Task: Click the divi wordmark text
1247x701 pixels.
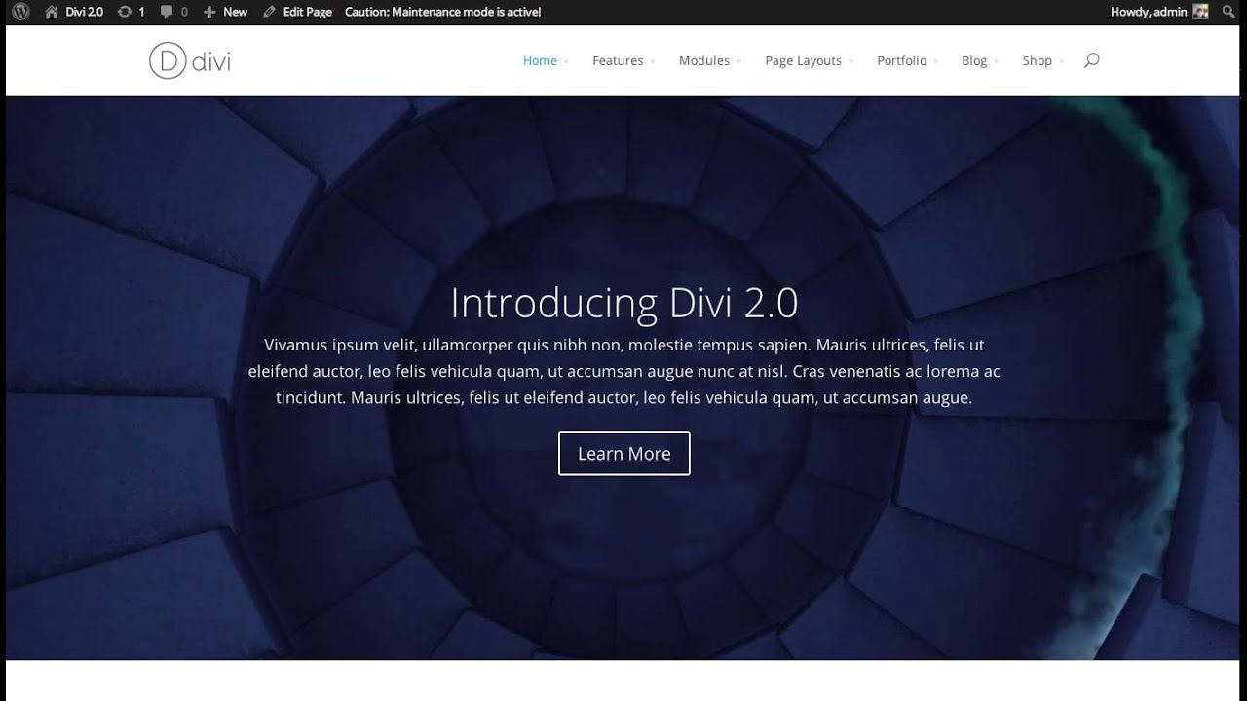Action: (211, 61)
